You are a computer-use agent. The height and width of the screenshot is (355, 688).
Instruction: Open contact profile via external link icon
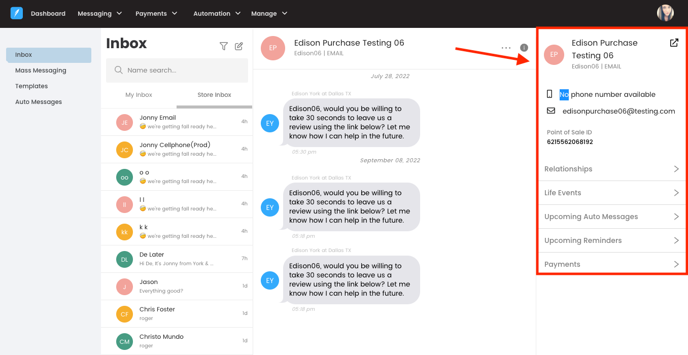pyautogui.click(x=674, y=43)
